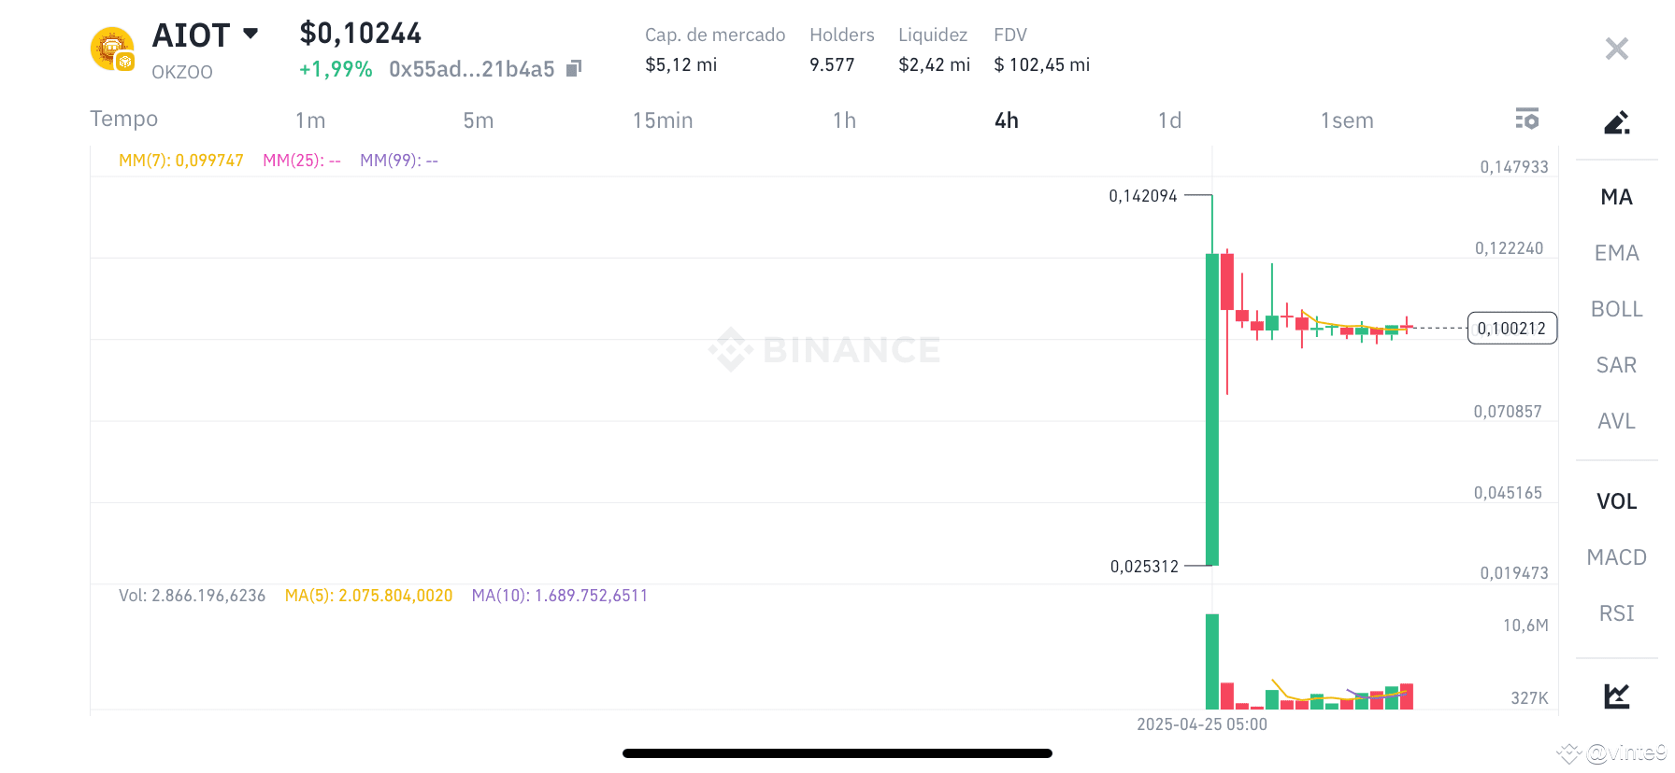Enable the EMA indicator
The height and width of the screenshot is (773, 1675).
pos(1616,253)
